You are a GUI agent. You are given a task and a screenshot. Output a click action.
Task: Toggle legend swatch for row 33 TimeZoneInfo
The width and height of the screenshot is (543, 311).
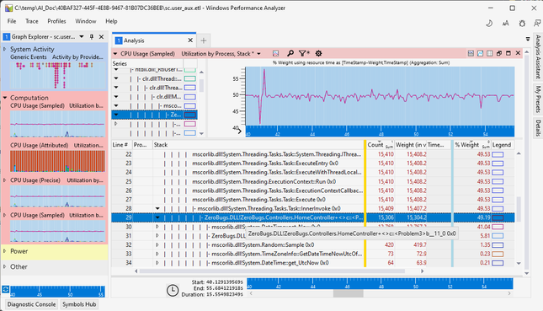click(x=498, y=254)
